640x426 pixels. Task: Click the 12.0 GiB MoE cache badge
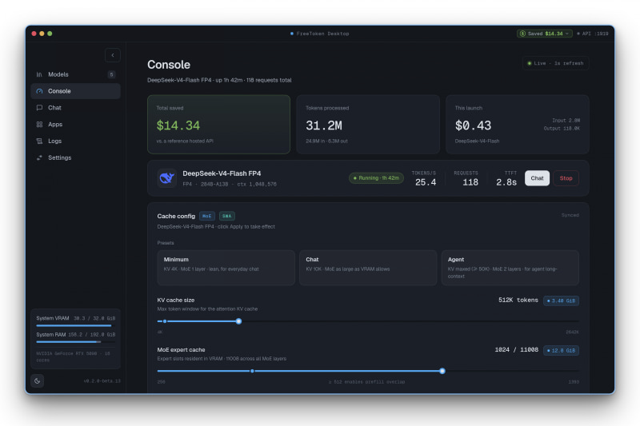pos(561,351)
